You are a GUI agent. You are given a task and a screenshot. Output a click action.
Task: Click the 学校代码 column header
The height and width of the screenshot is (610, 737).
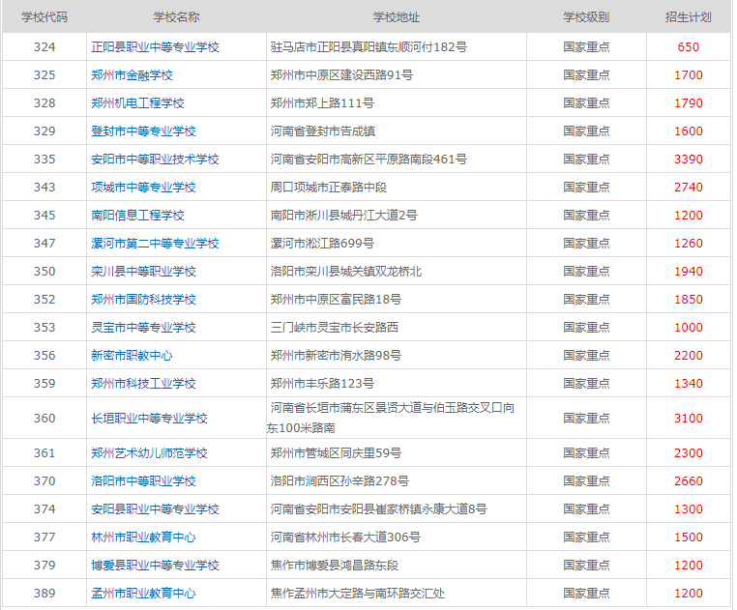[x=44, y=17]
